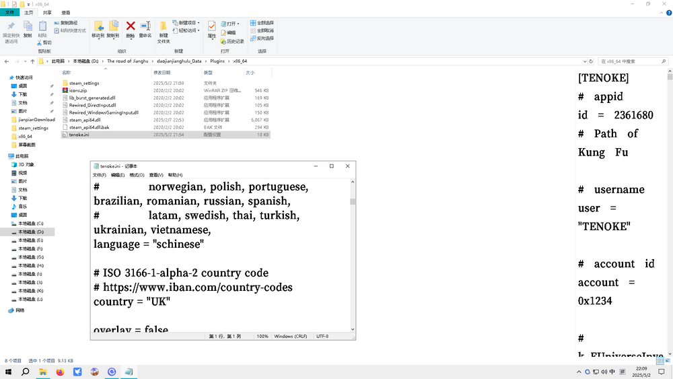Open 本地磁盘 (C:) in navigation pane
The height and width of the screenshot is (379, 673).
coord(30,223)
